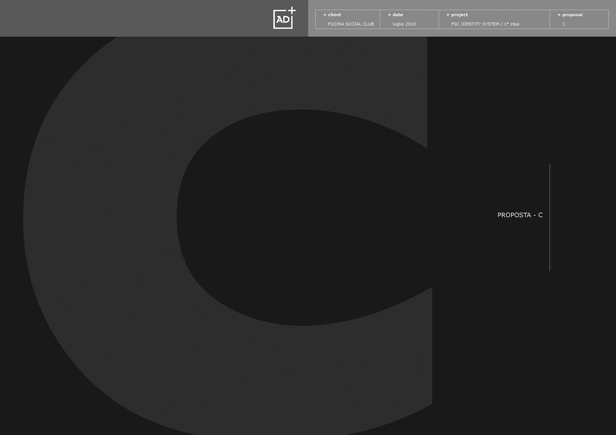Click the luglio 2018 date value
The width and height of the screenshot is (616, 435).
click(x=404, y=24)
